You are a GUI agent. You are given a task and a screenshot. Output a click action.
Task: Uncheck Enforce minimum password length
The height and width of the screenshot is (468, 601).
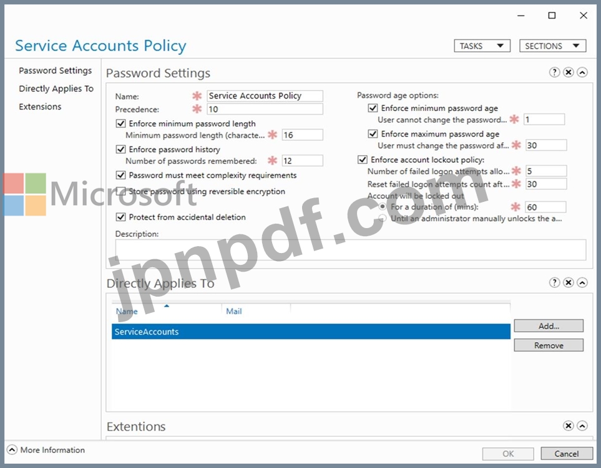(x=120, y=123)
